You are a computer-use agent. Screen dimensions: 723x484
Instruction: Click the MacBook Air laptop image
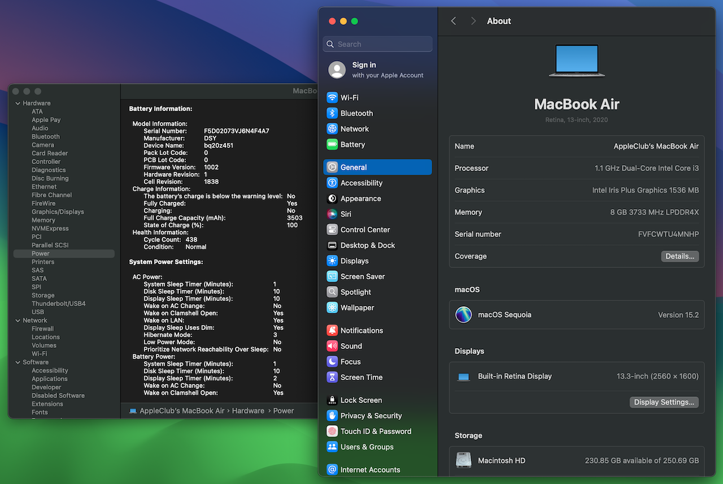(577, 61)
